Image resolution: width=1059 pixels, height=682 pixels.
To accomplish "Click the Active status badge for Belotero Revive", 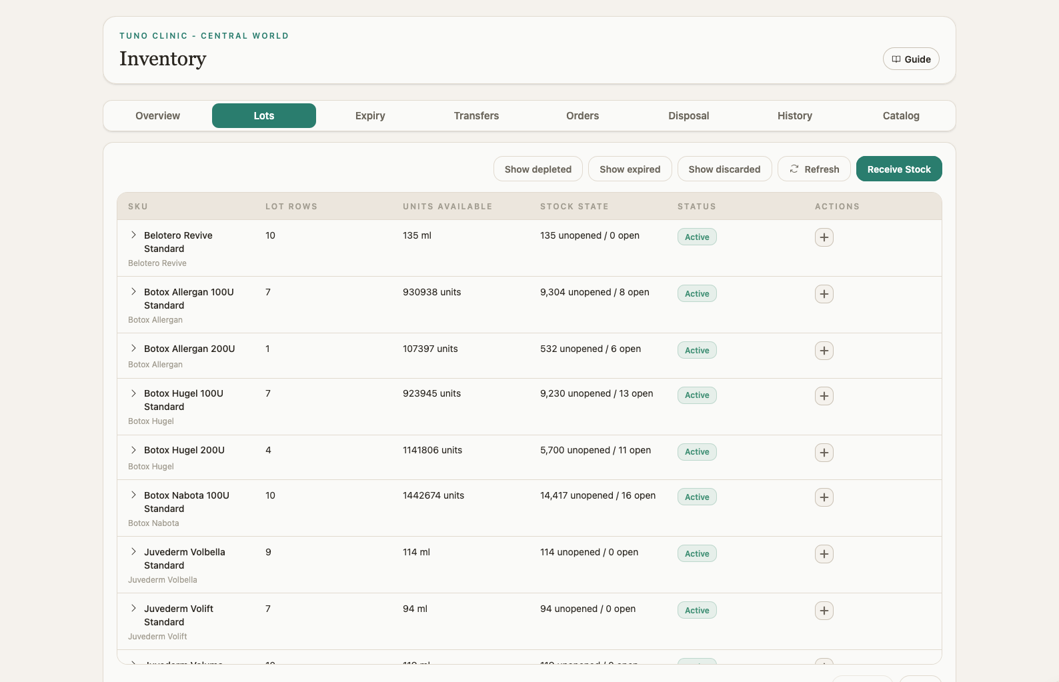I will 697,237.
